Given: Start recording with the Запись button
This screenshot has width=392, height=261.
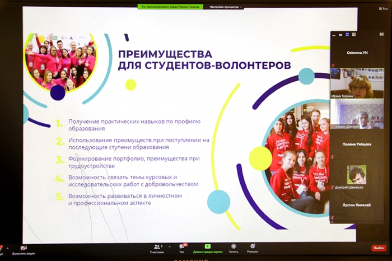Looking at the screenshot, I should 234,248.
